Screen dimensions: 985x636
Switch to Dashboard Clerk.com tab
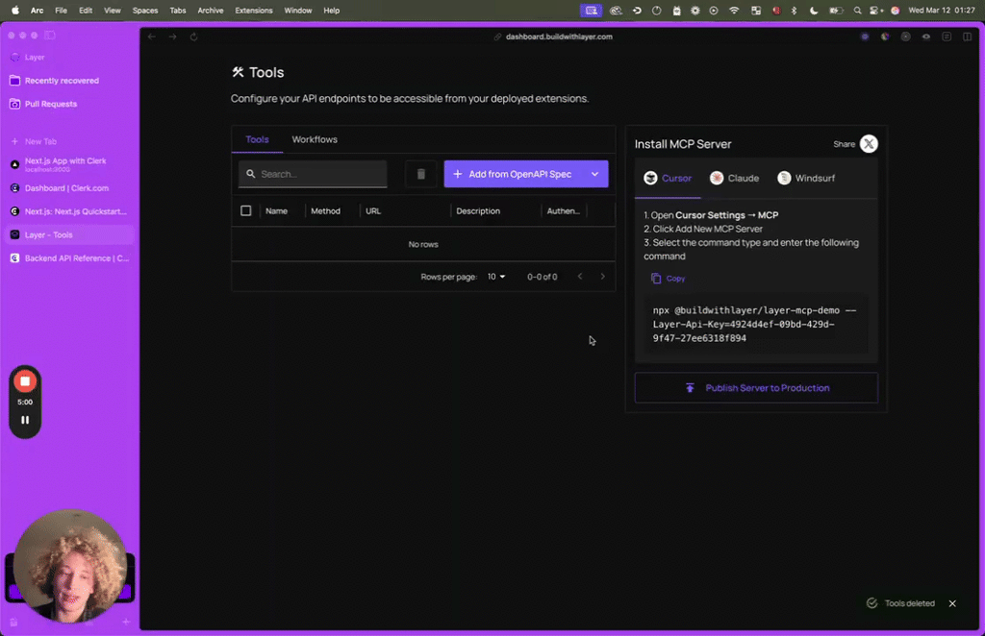click(x=69, y=188)
